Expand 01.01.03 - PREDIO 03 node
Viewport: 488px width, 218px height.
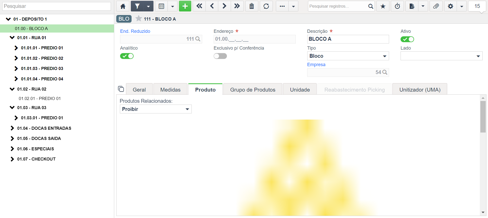pyautogui.click(x=16, y=68)
